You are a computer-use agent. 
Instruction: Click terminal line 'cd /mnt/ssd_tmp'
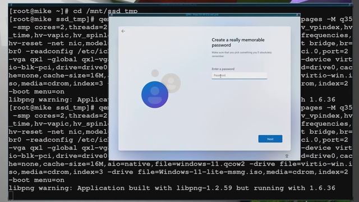pos(105,11)
